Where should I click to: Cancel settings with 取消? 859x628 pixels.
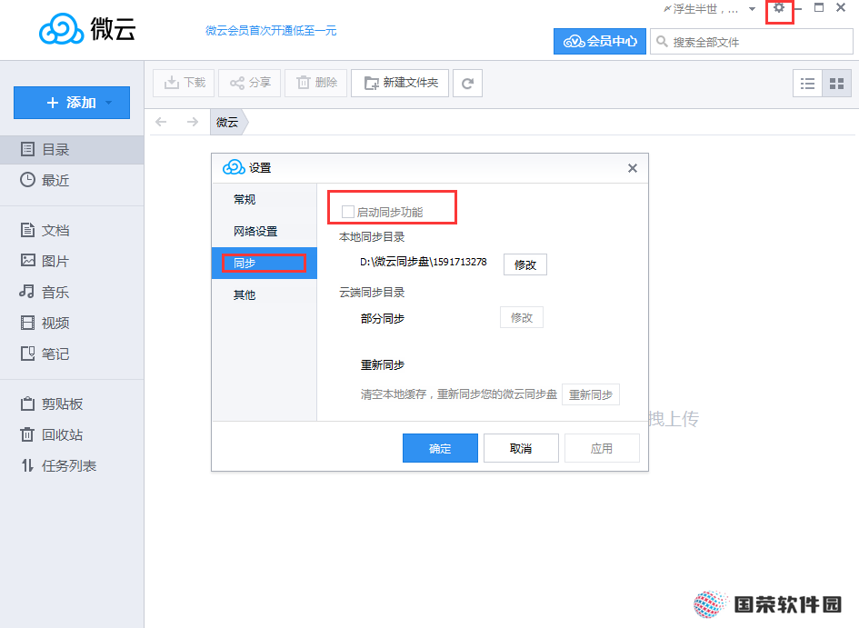point(521,448)
